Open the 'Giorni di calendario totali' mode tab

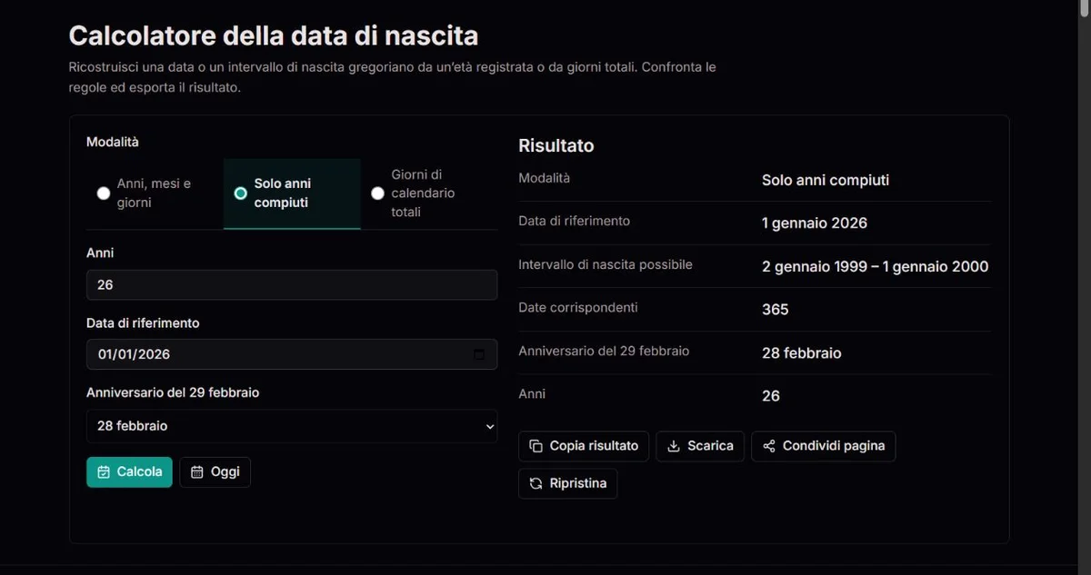coord(429,193)
